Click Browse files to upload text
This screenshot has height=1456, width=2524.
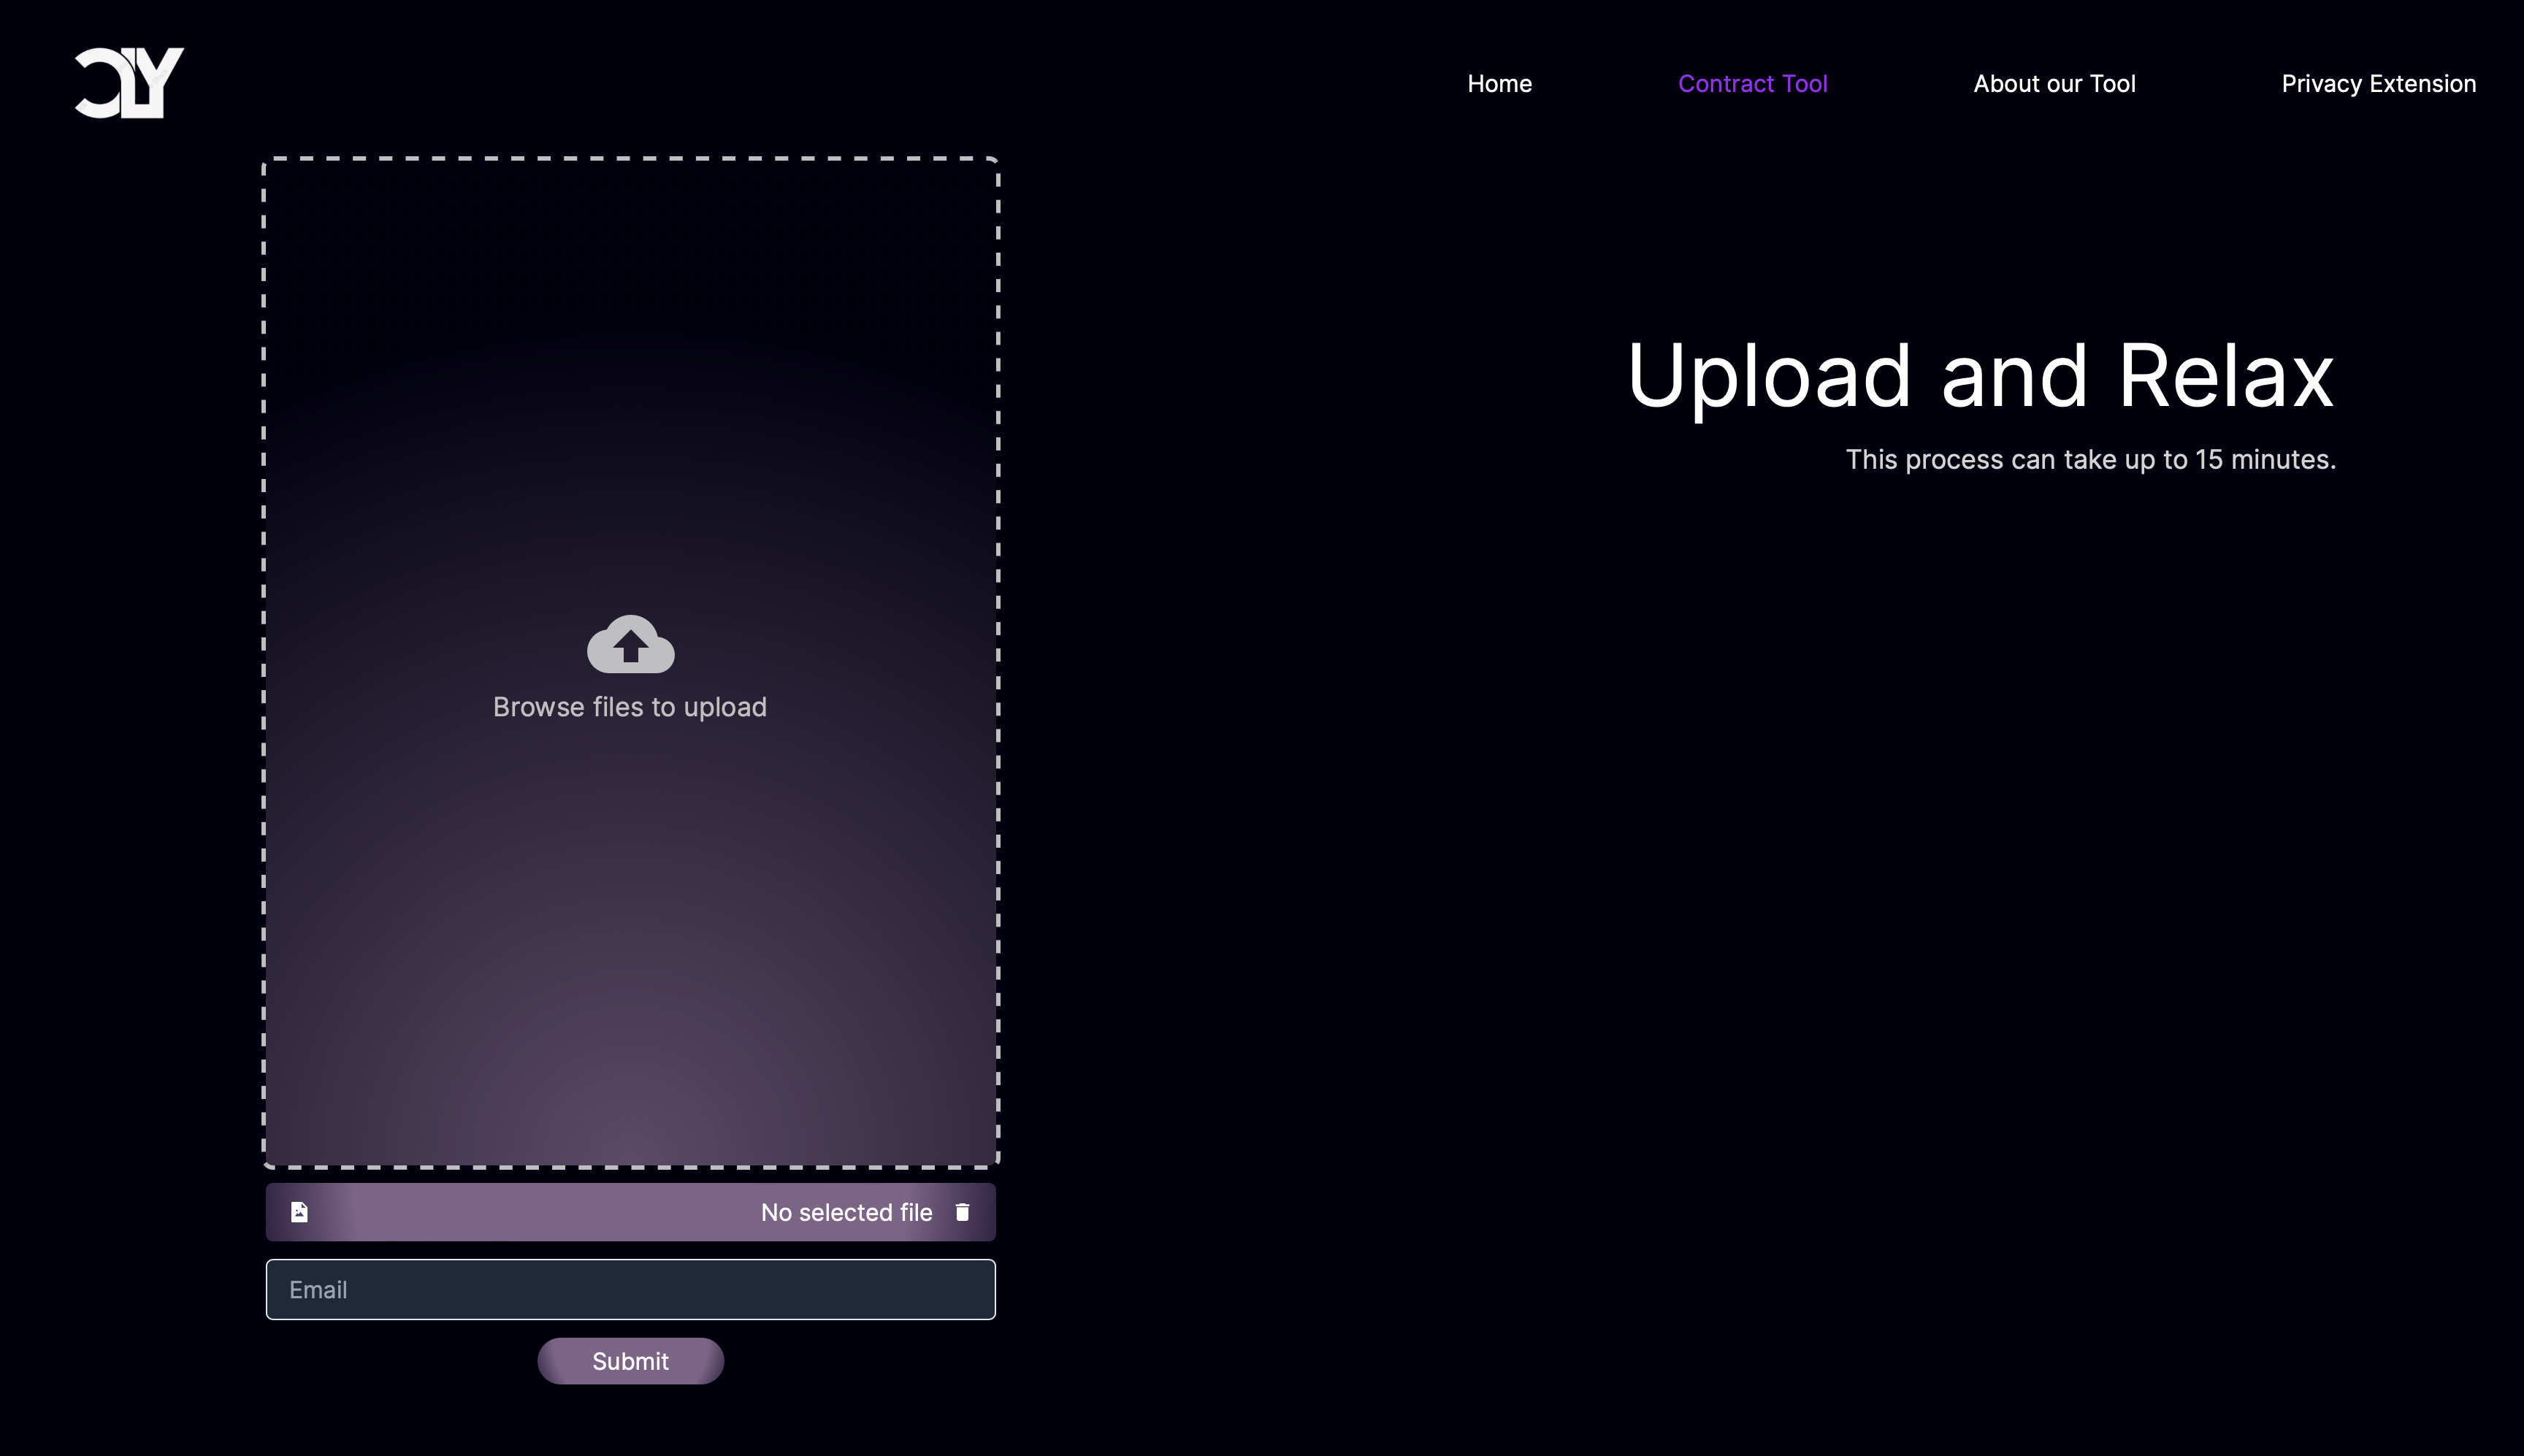tap(630, 707)
